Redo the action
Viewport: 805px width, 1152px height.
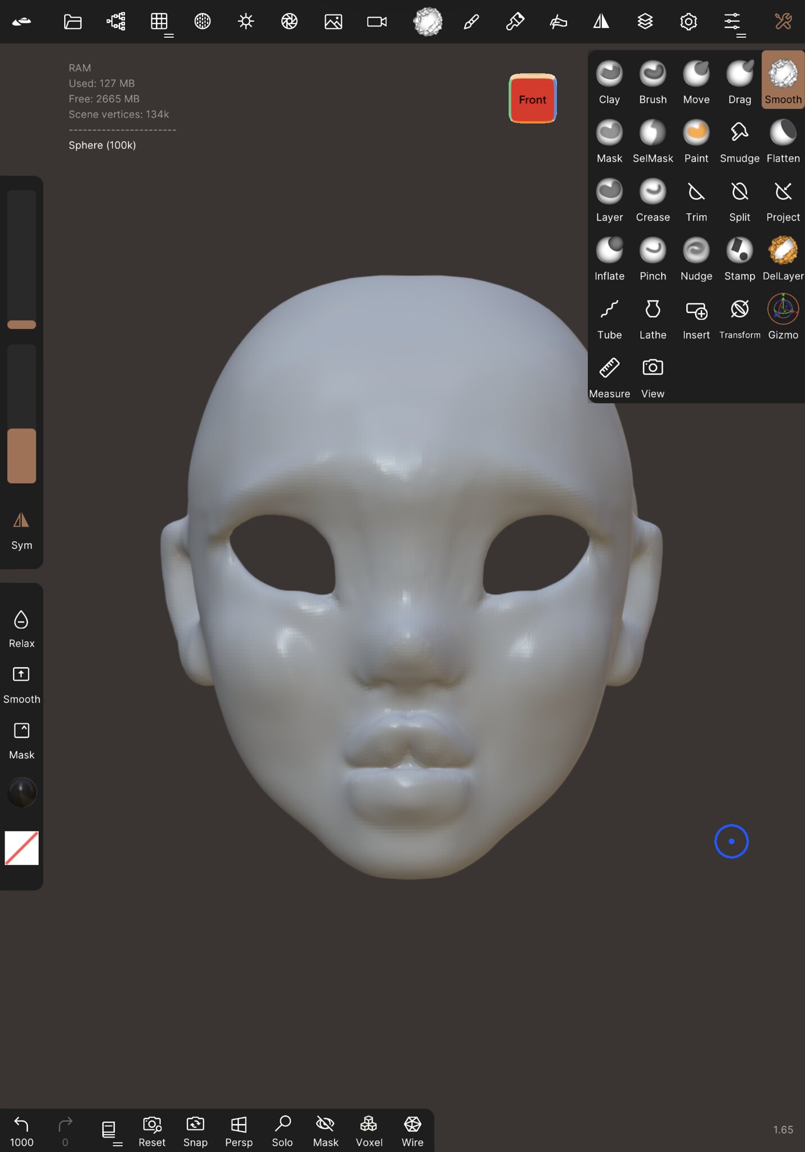click(x=65, y=1131)
